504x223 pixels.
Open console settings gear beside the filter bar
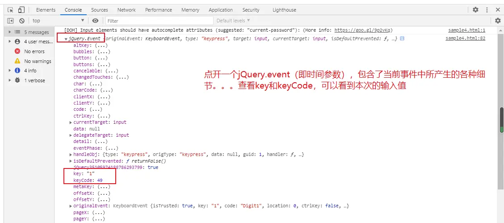click(498, 21)
